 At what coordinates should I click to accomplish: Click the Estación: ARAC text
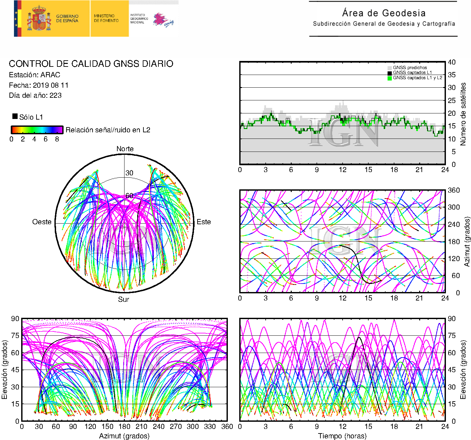click(35, 75)
